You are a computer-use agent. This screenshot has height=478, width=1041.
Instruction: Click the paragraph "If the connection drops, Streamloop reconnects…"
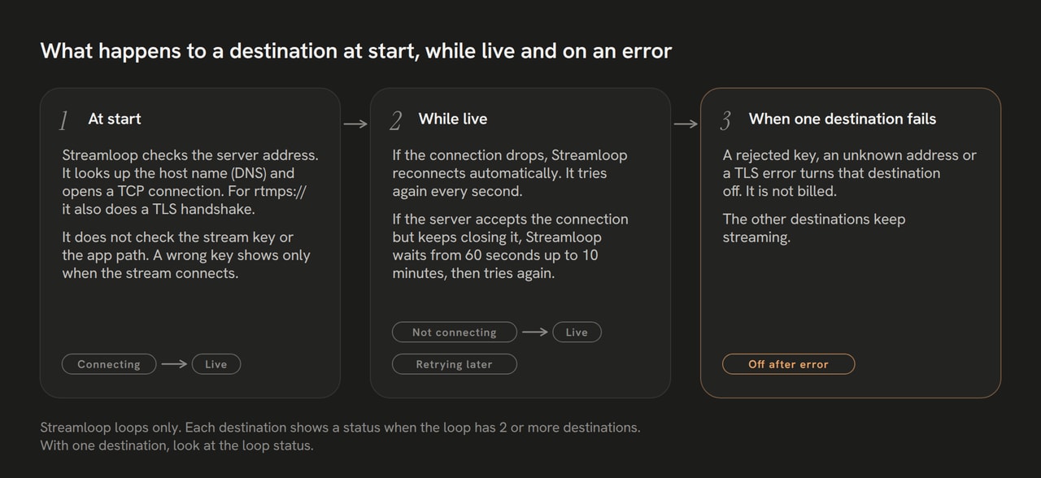pos(510,173)
